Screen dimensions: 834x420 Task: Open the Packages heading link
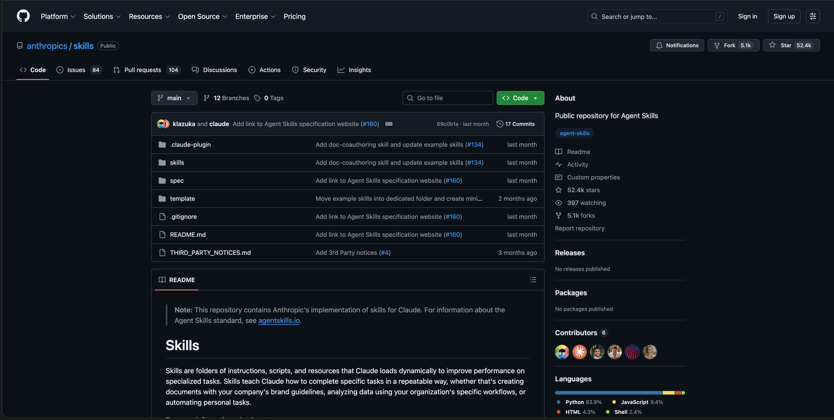(x=571, y=293)
